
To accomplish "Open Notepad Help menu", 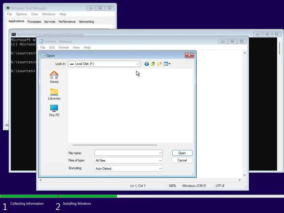I will tap(87, 47).
